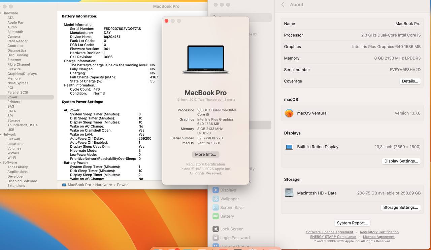The width and height of the screenshot is (431, 250).
Task: Open Storage Settings button
Action: (401, 208)
